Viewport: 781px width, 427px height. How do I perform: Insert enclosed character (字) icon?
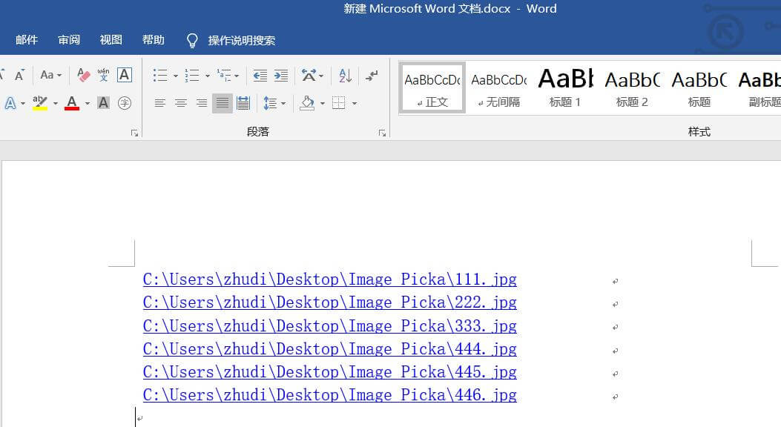[x=125, y=103]
